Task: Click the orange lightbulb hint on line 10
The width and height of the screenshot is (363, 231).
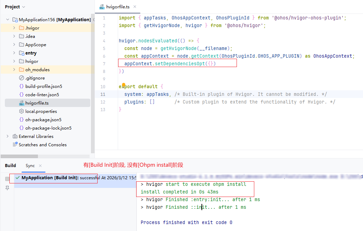Action: [x=124, y=85]
